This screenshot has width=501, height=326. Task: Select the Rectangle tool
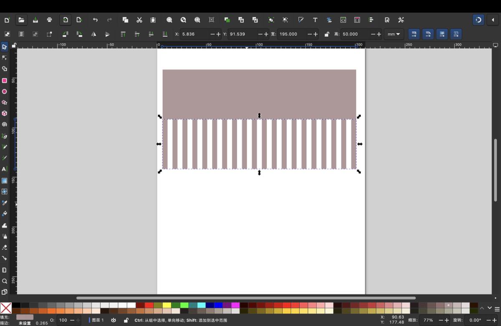(x=5, y=80)
